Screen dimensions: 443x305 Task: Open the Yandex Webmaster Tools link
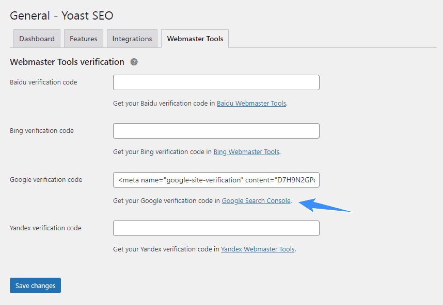point(258,249)
